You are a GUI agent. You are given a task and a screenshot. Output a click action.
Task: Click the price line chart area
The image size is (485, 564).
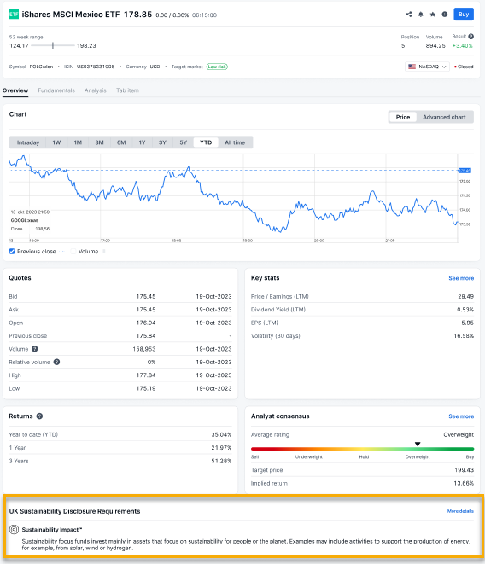pyautogui.click(x=233, y=198)
